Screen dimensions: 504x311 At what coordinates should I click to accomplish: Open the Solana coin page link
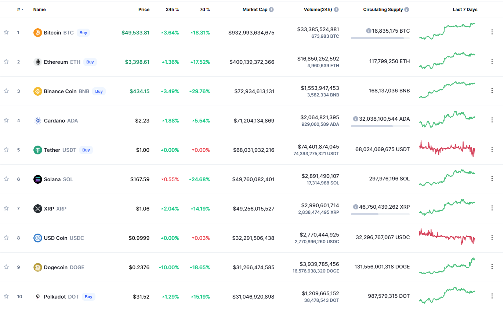[58, 179]
